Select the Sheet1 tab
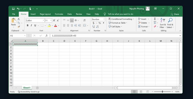 click(x=27, y=88)
